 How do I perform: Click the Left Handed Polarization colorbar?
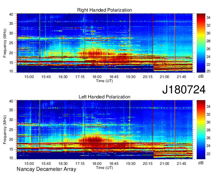(201, 129)
